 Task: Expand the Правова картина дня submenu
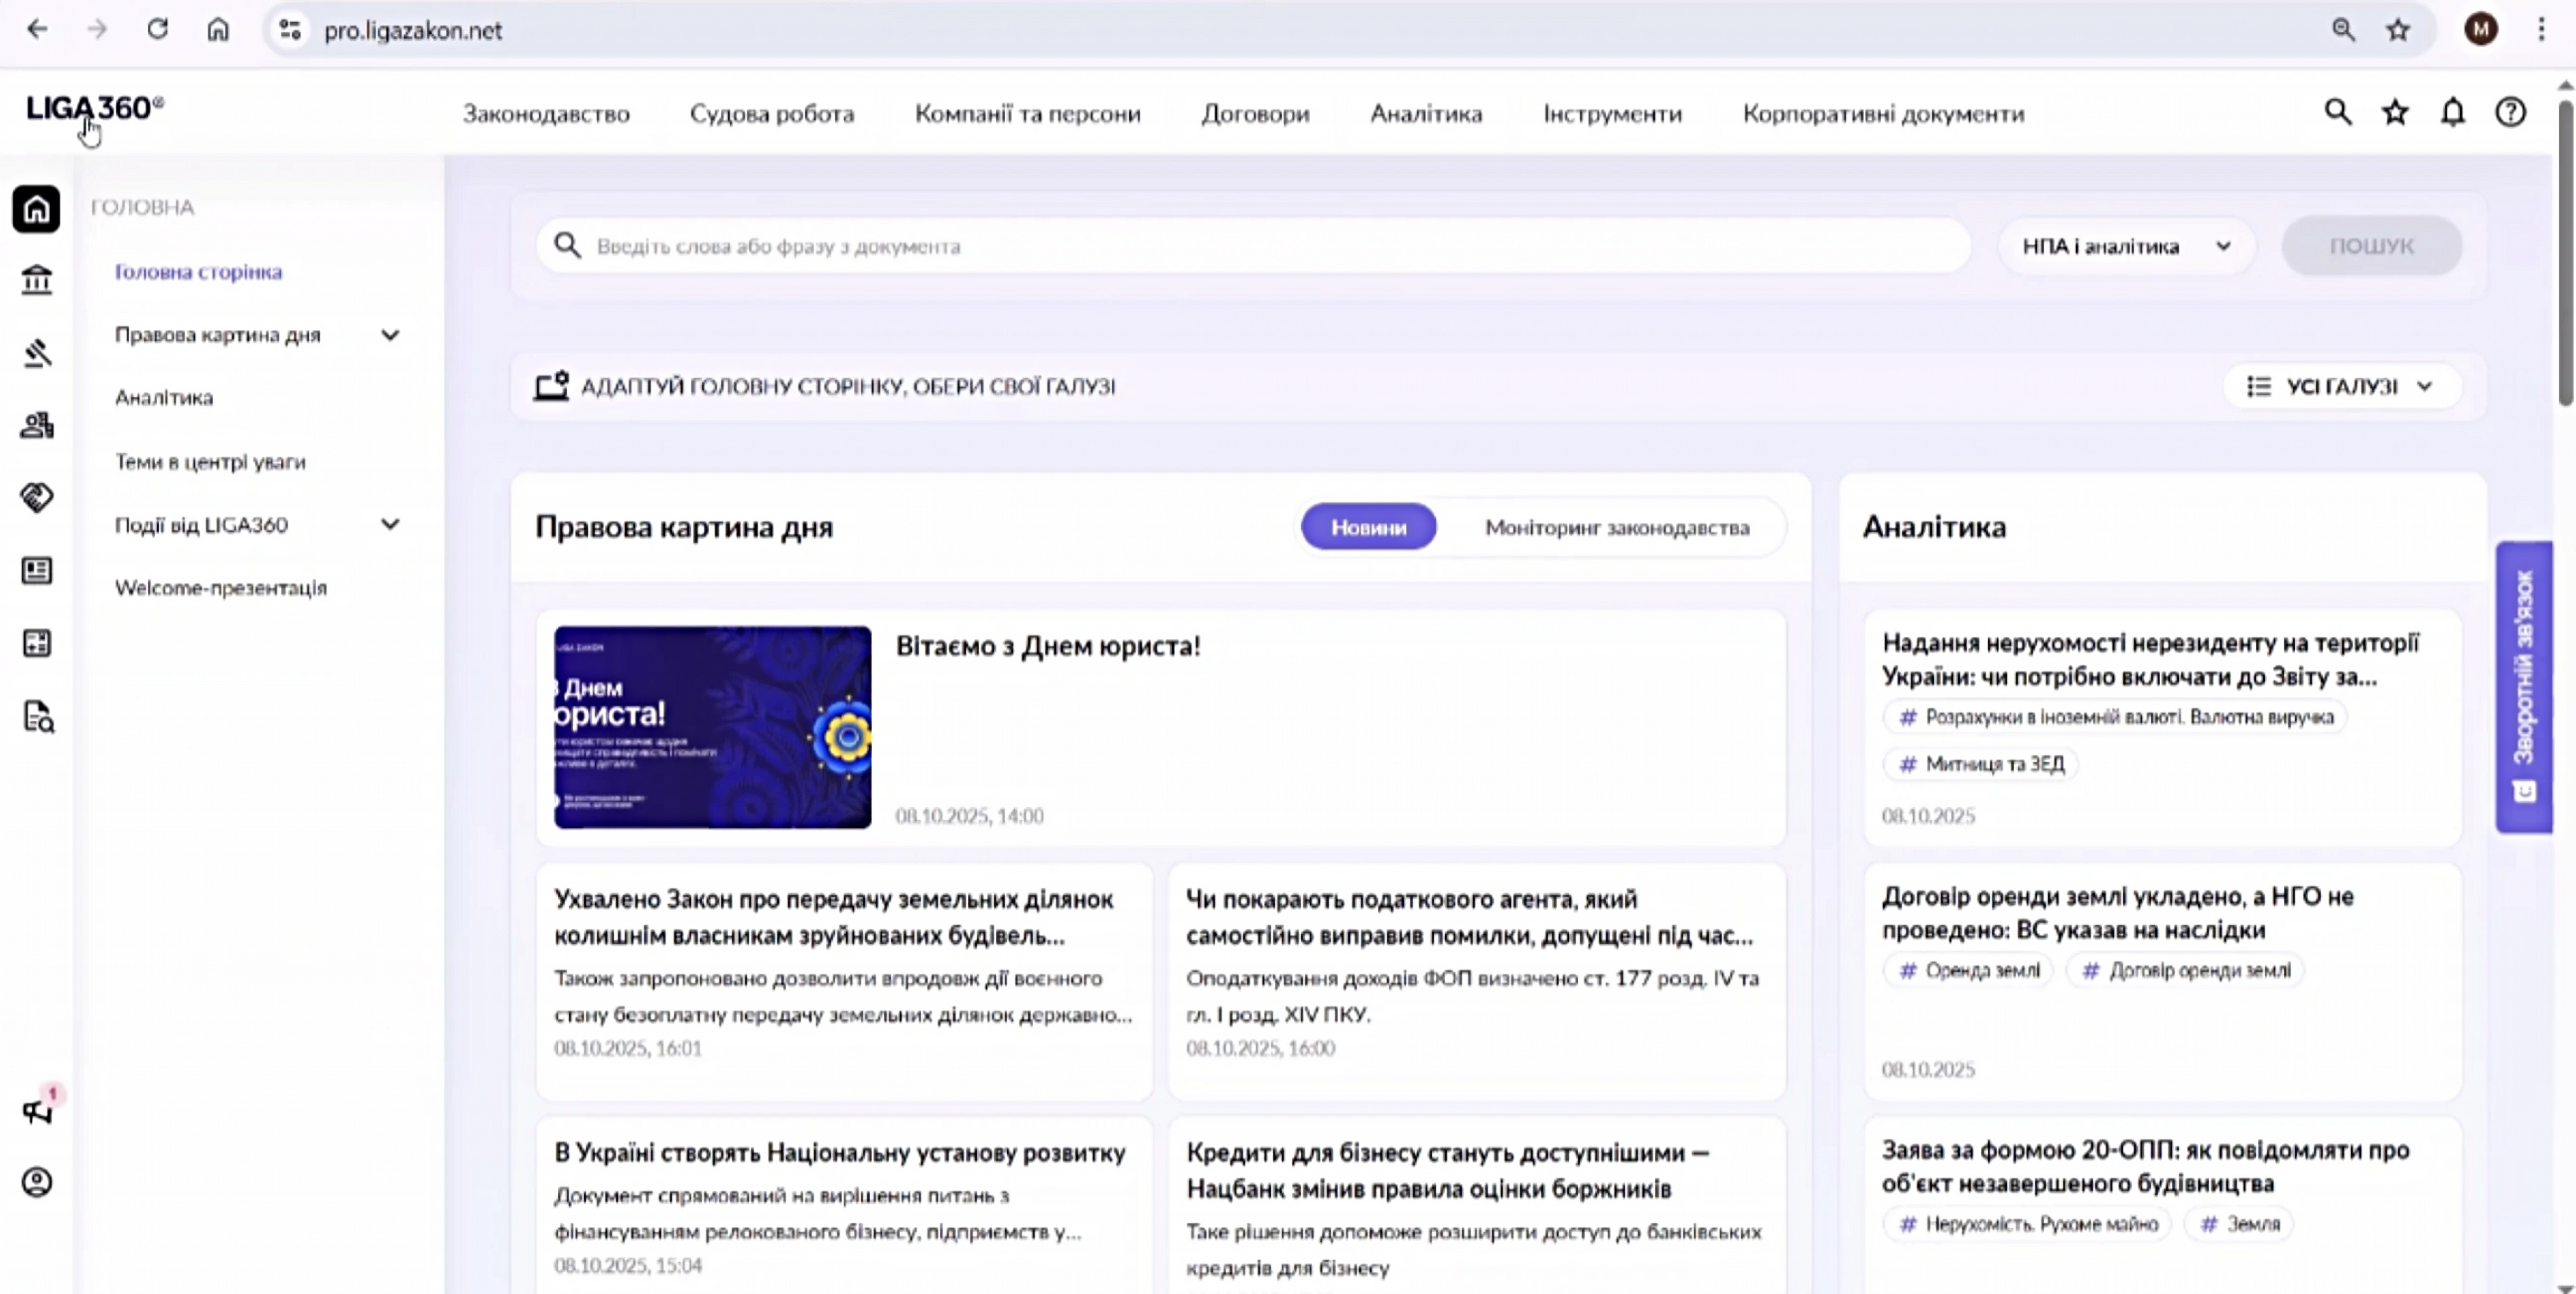[x=390, y=335]
